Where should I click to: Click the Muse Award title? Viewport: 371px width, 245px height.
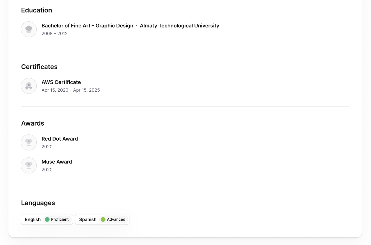[57, 162]
